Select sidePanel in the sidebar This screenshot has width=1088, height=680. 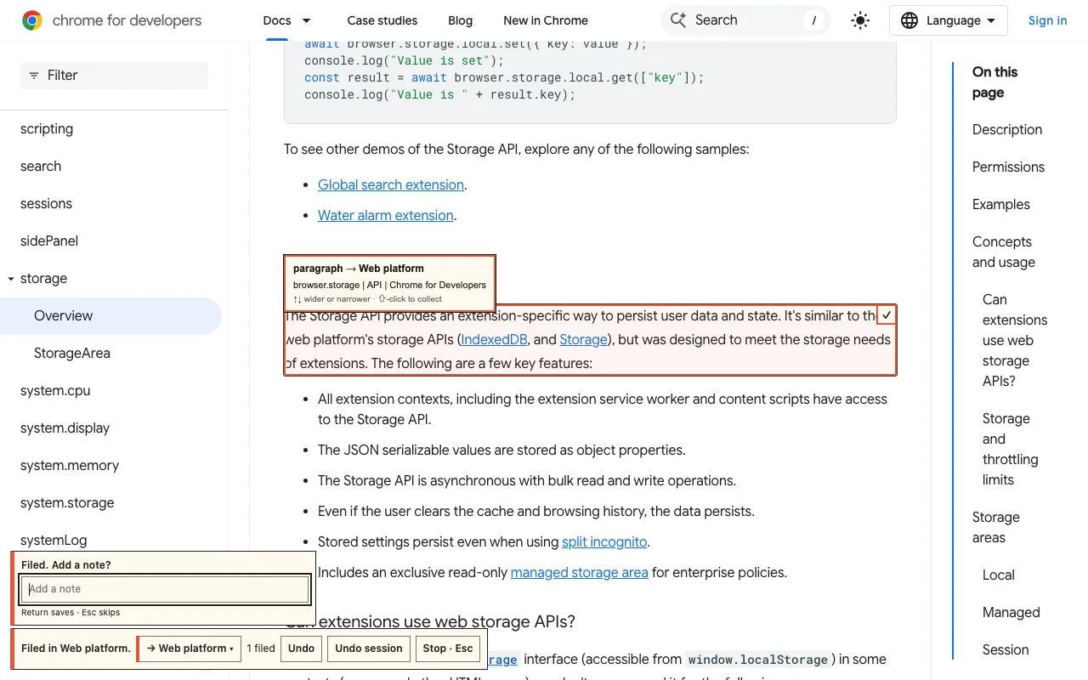[x=49, y=241]
